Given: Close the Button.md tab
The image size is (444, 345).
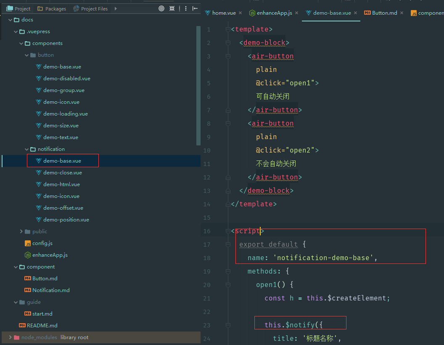Looking at the screenshot, I should pyautogui.click(x=402, y=13).
